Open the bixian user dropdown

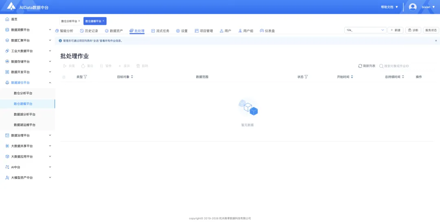point(428,7)
